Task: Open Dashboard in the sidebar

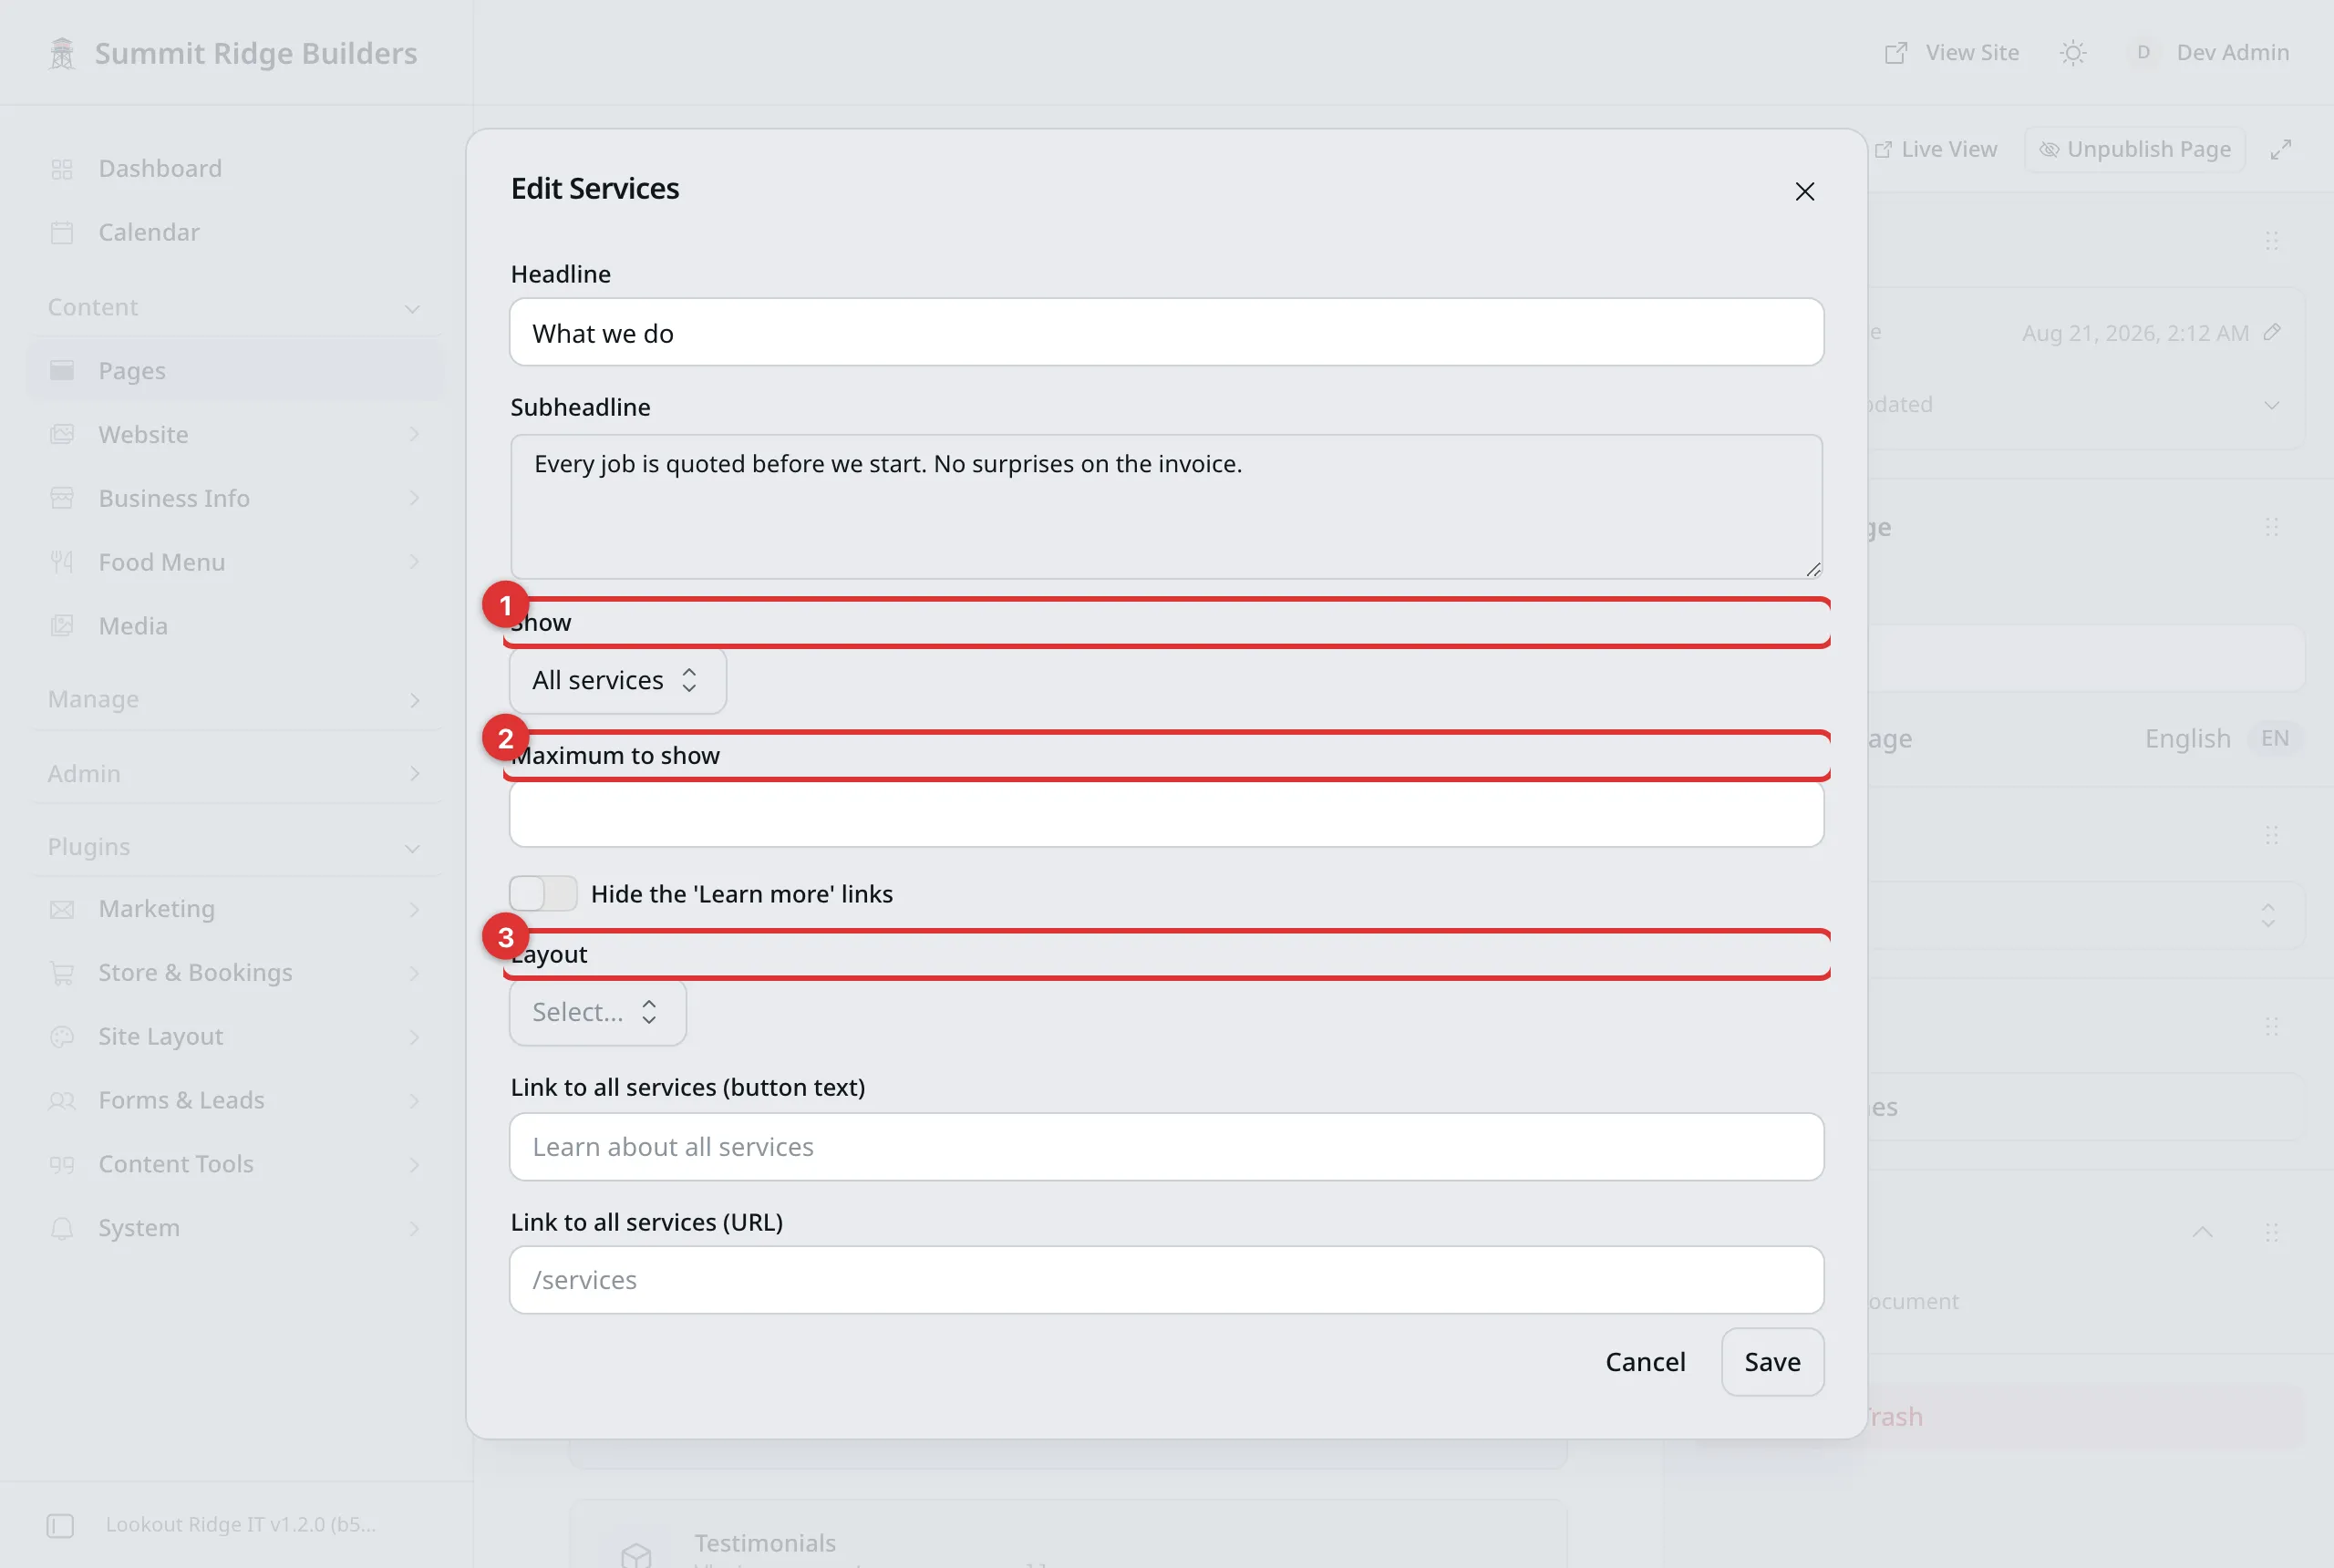Action: click(x=236, y=168)
